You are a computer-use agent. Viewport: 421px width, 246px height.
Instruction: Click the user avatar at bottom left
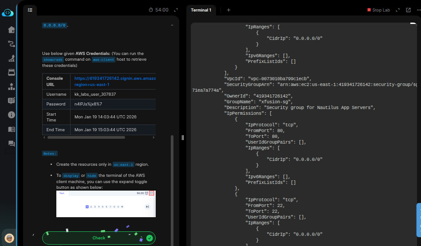click(9, 238)
